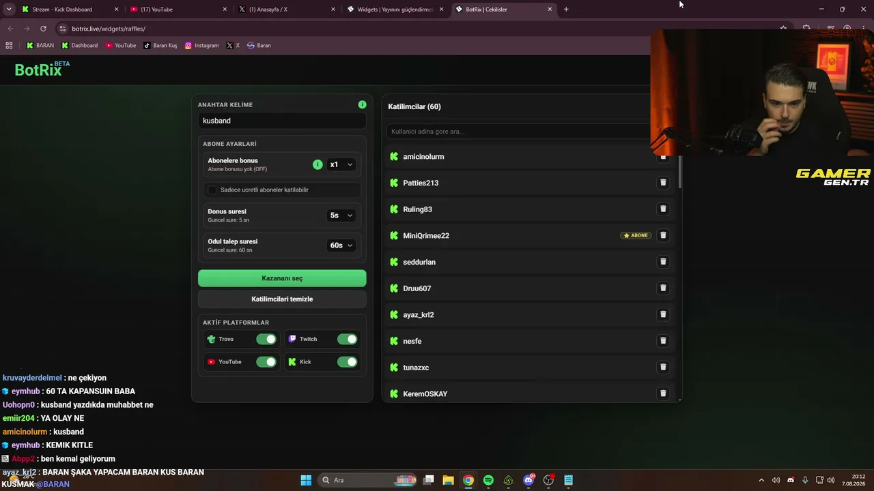
Task: Open Spotify from the taskbar
Action: (488, 480)
